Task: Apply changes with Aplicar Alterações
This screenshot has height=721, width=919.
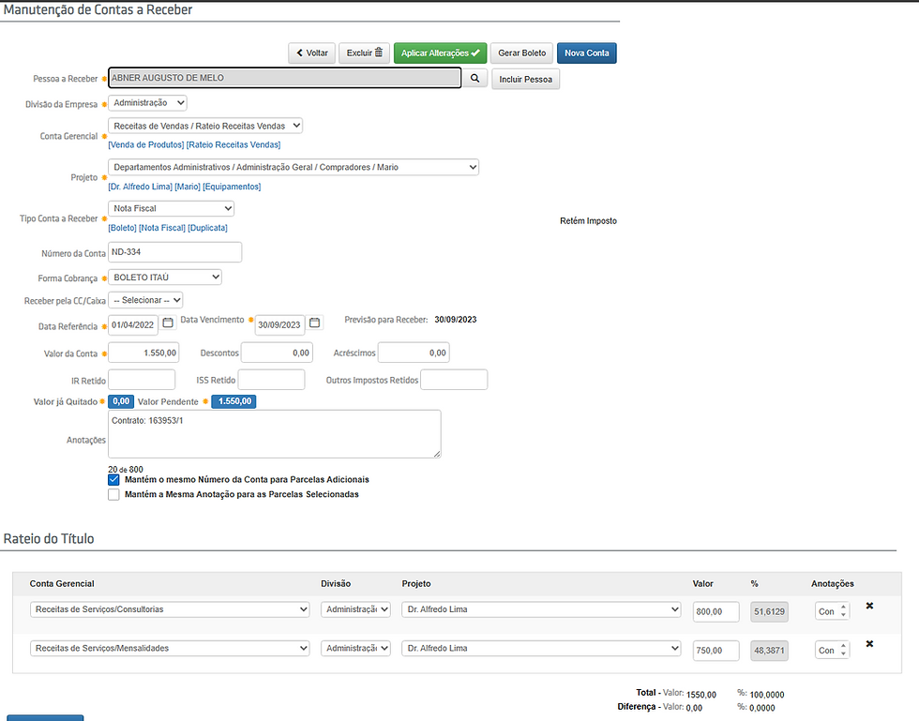Action: pyautogui.click(x=440, y=53)
